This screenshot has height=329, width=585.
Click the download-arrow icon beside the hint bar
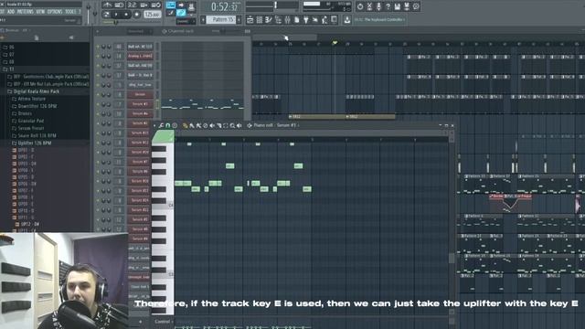347,20
